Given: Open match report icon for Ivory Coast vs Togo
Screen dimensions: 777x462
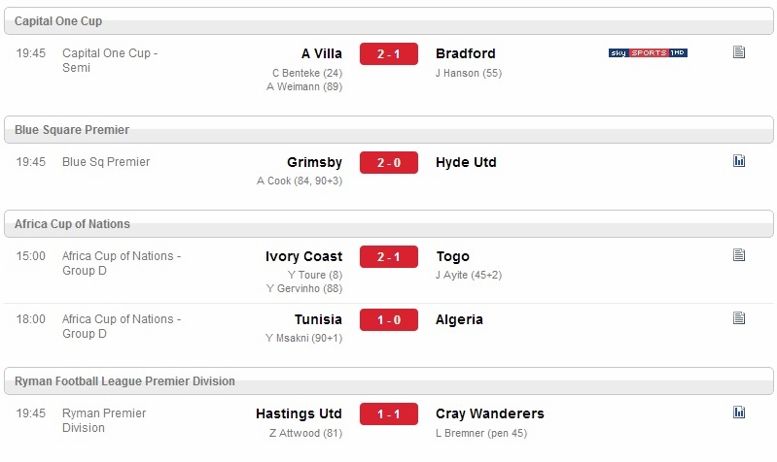Looking at the screenshot, I should click(x=739, y=254).
